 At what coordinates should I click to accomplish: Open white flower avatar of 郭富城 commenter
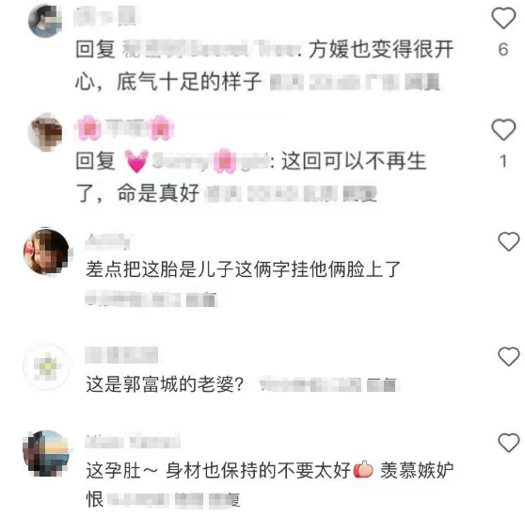tap(46, 366)
